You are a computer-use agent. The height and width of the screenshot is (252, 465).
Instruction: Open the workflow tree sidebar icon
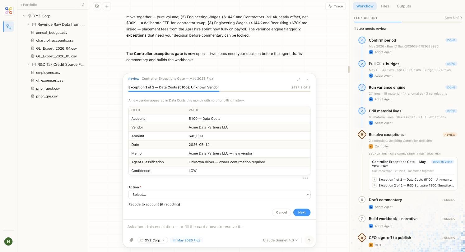[x=9, y=27]
